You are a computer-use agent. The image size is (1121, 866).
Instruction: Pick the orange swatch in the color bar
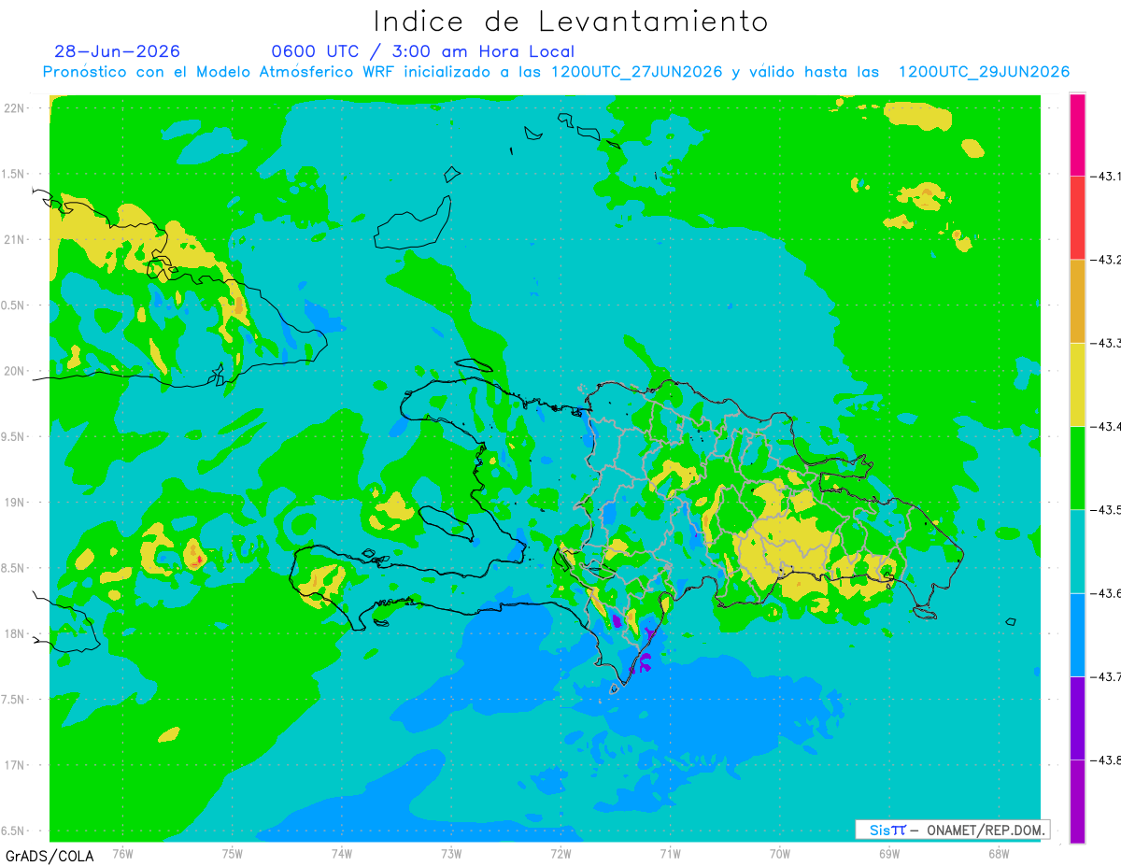[1077, 301]
